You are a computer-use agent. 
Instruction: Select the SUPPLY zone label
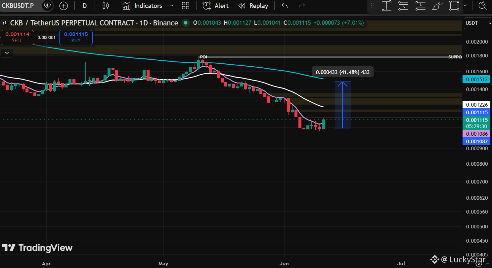[455, 57]
